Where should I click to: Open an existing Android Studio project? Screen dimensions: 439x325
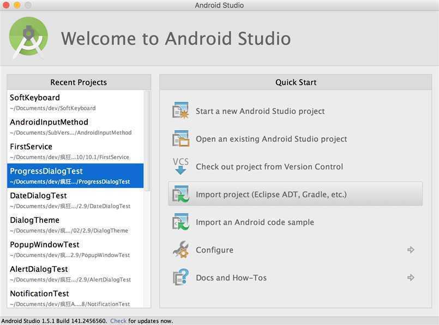pyautogui.click(x=271, y=139)
